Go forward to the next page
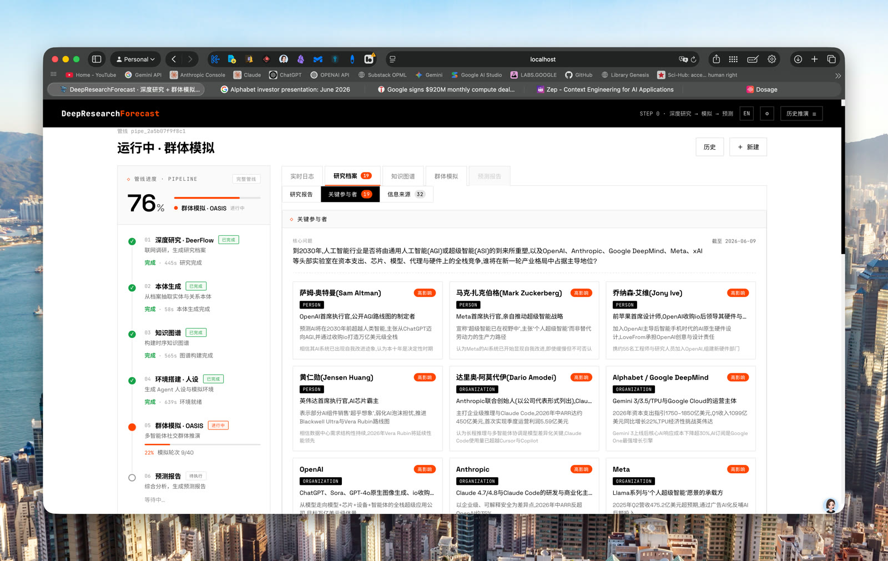This screenshot has height=561, width=888. 190,59
